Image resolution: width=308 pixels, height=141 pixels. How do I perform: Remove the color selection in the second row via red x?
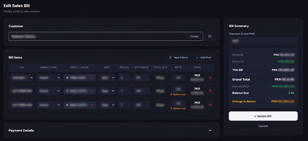(92, 91)
